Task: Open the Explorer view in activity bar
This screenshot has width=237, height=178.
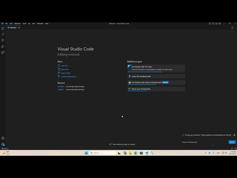Action: click(3, 28)
